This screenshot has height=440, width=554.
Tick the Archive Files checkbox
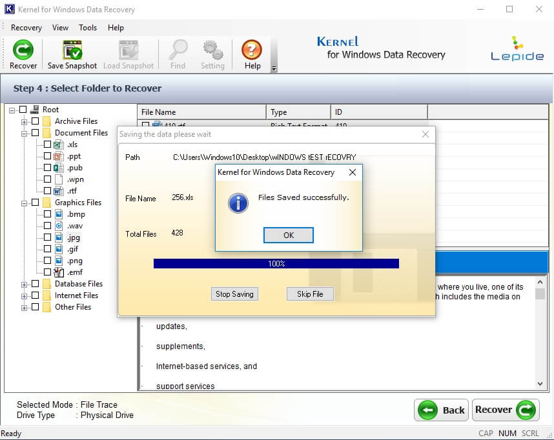click(35, 121)
